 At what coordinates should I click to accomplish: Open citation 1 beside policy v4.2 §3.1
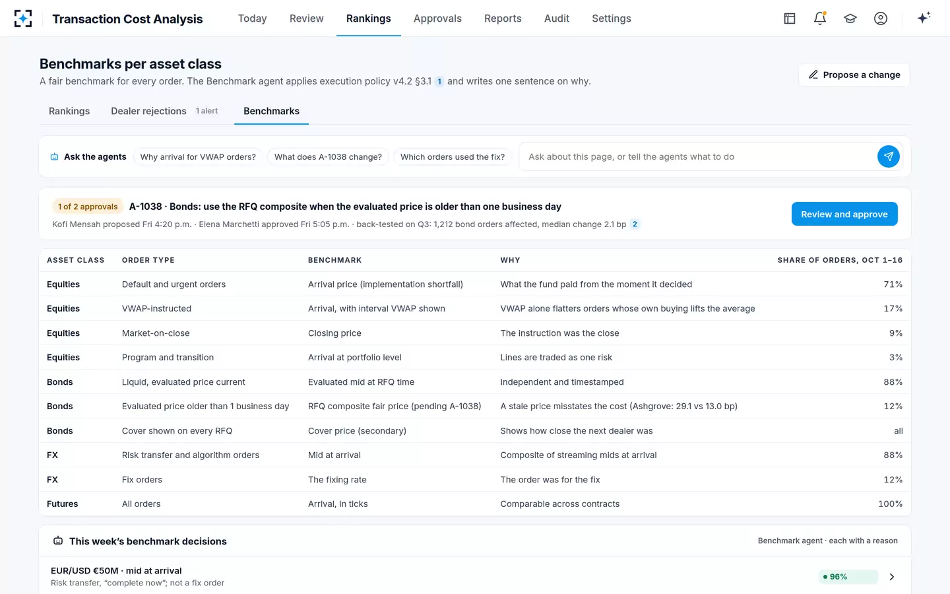pos(439,81)
